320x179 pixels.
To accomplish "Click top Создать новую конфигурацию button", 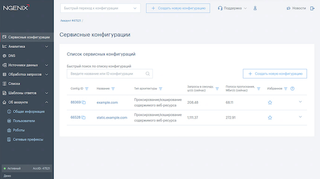I will (x=178, y=8).
